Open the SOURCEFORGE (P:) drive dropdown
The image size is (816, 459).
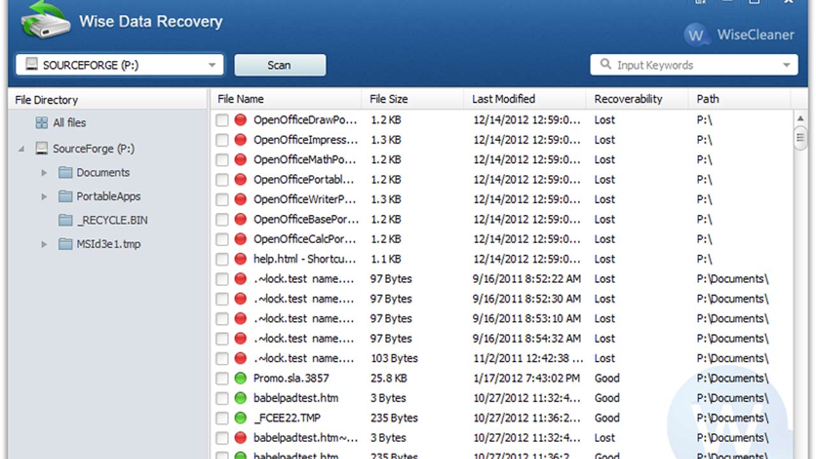tap(212, 66)
